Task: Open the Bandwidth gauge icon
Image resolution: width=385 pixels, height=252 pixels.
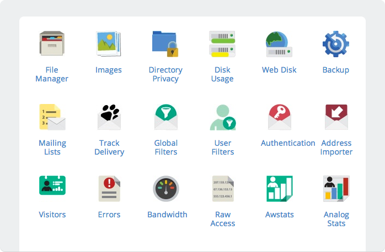Action: (166, 189)
